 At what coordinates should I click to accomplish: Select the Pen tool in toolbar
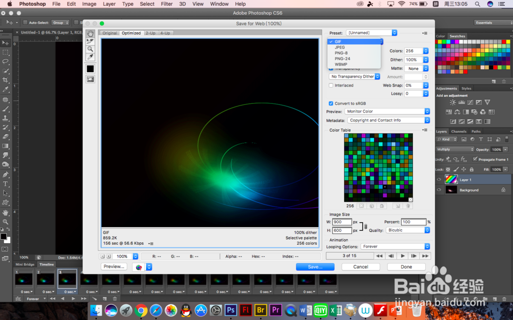[x=5, y=175]
